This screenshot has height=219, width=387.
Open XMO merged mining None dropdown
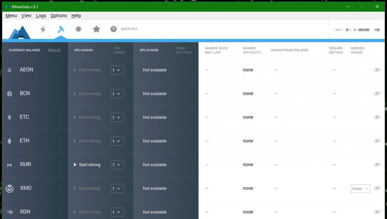(360, 188)
